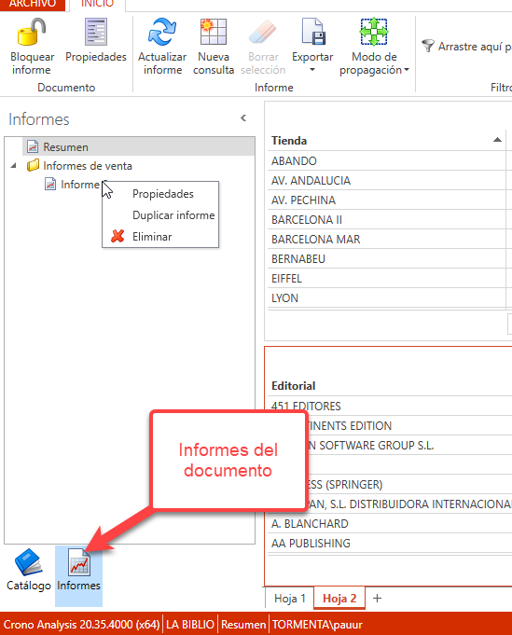Click the filter funnel icon

(428, 46)
